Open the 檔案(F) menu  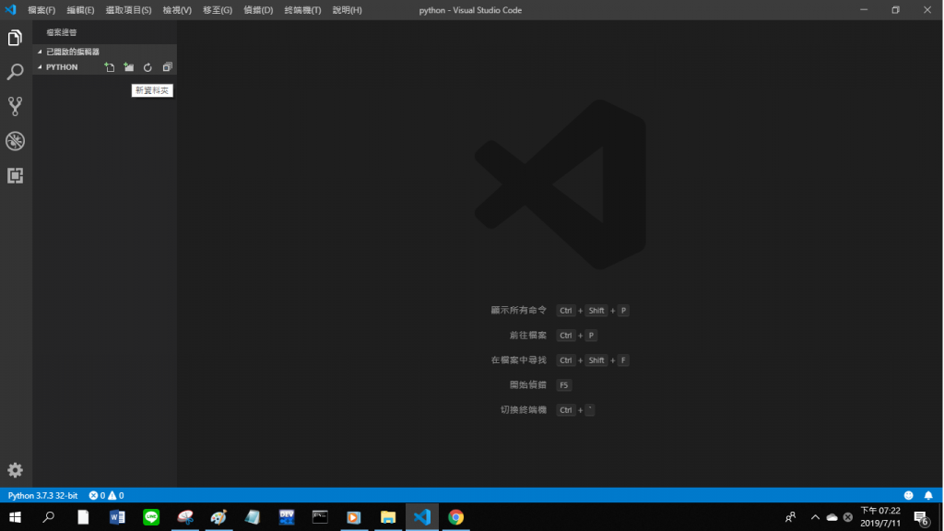(x=41, y=10)
